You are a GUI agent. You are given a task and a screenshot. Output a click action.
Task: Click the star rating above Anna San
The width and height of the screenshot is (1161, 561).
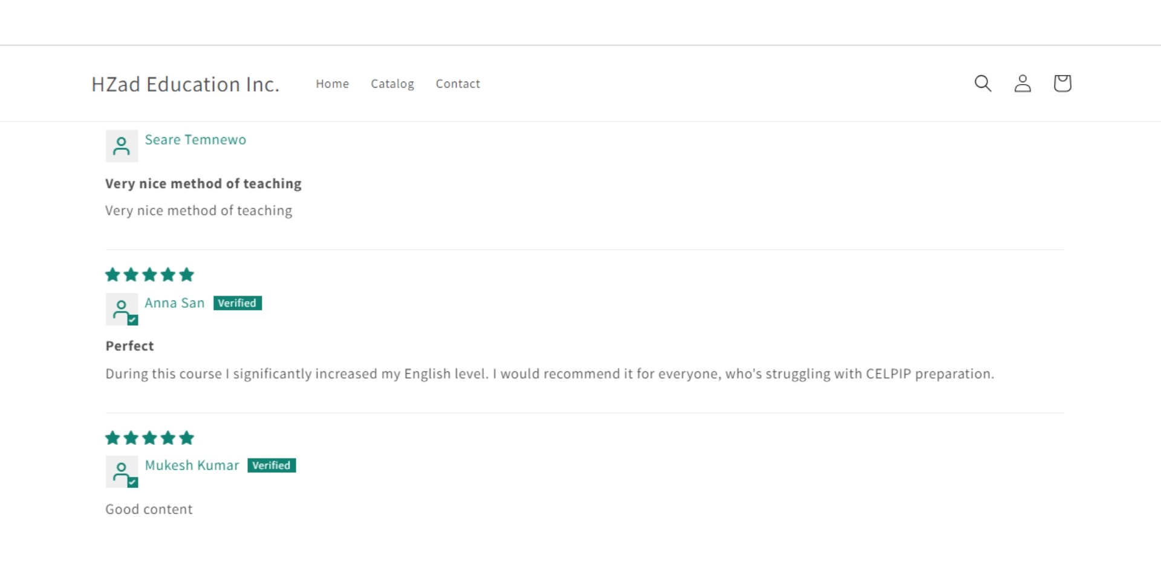click(149, 275)
